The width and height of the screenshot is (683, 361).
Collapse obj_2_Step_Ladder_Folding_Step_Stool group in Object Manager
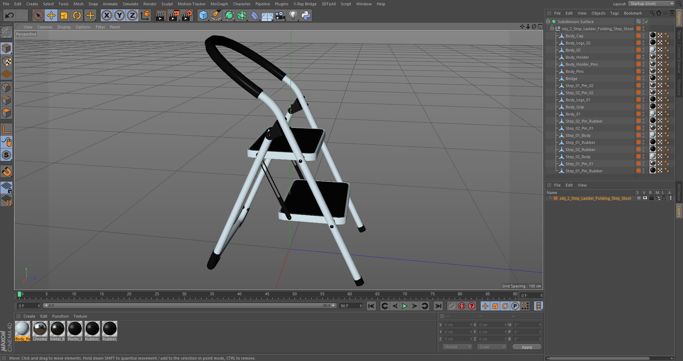coord(552,28)
